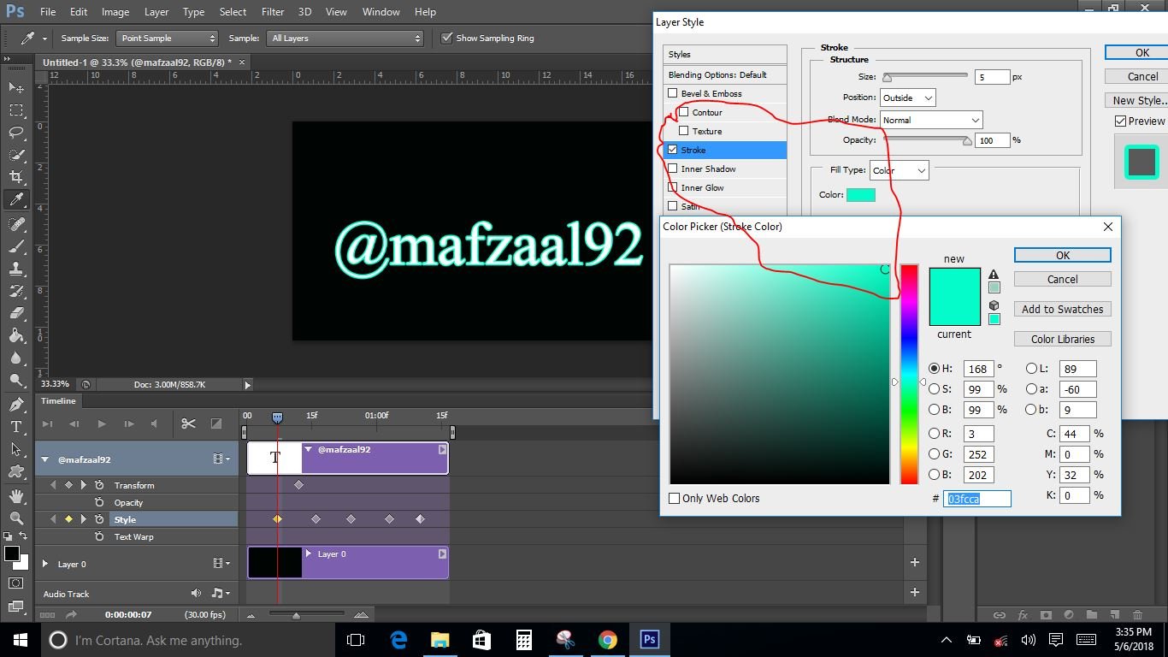1168x657 pixels.
Task: Select the Custom Shape tool
Action: [16, 471]
